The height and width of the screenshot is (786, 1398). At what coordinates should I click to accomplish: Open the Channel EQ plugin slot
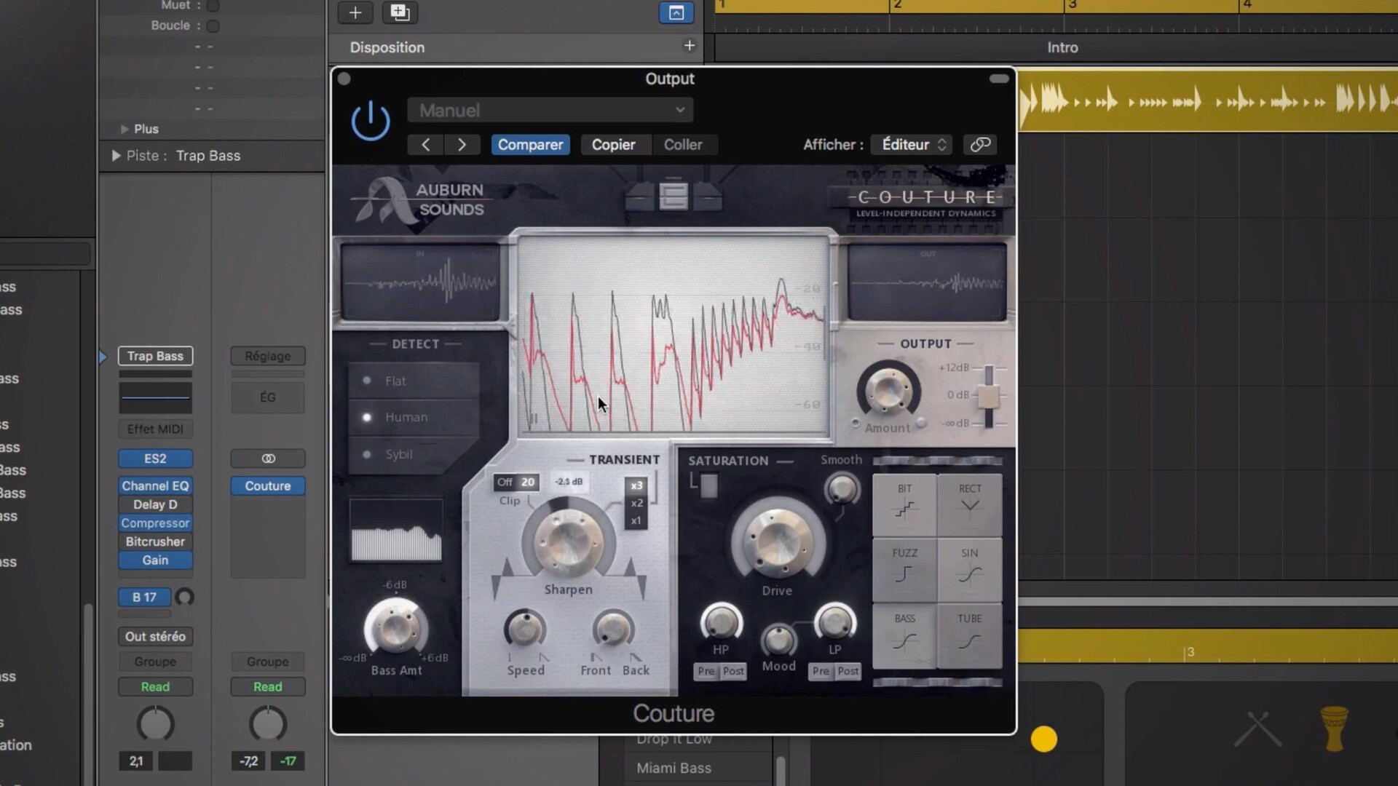[x=155, y=485]
